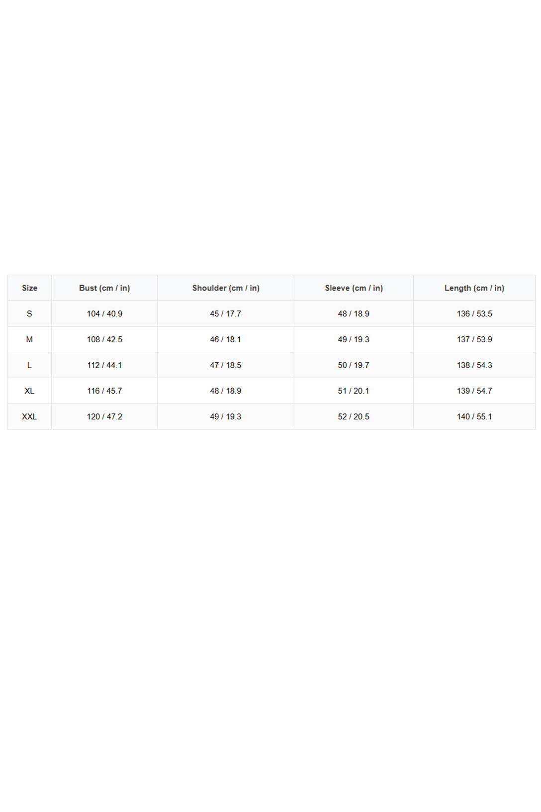Click sleeve value 48 / 18.9 for S
Viewport: 541px width, 812px height.
[354, 314]
